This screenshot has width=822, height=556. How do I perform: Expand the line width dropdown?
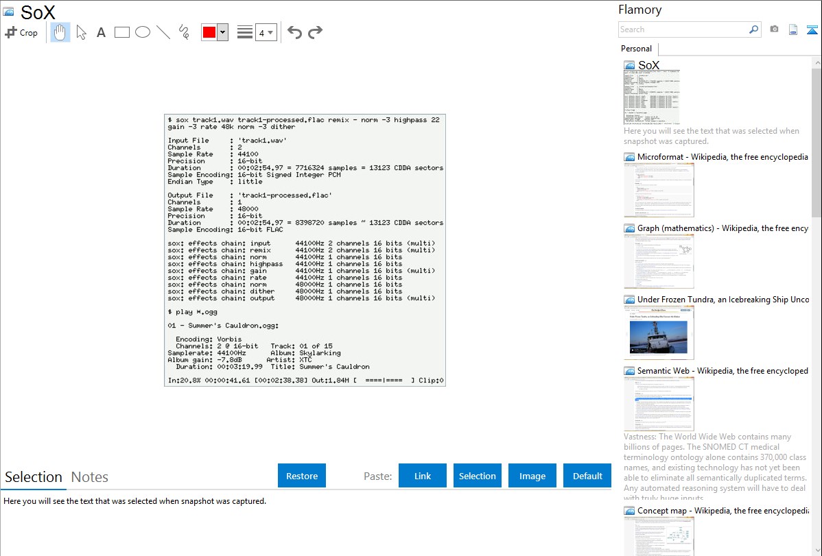click(266, 32)
